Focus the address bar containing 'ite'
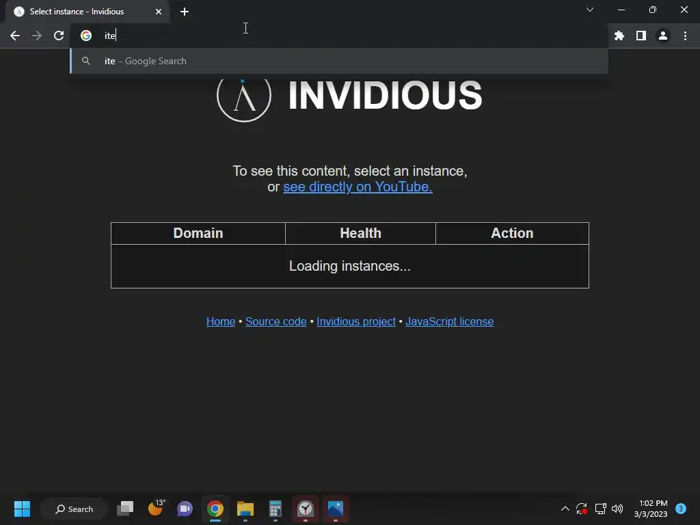 (339, 36)
